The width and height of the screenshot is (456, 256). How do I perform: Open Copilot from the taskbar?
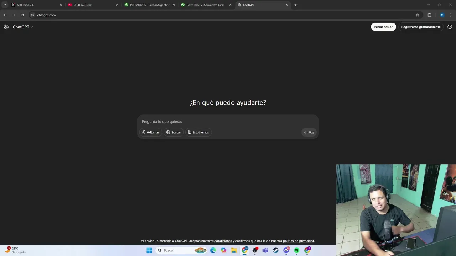[223, 250]
